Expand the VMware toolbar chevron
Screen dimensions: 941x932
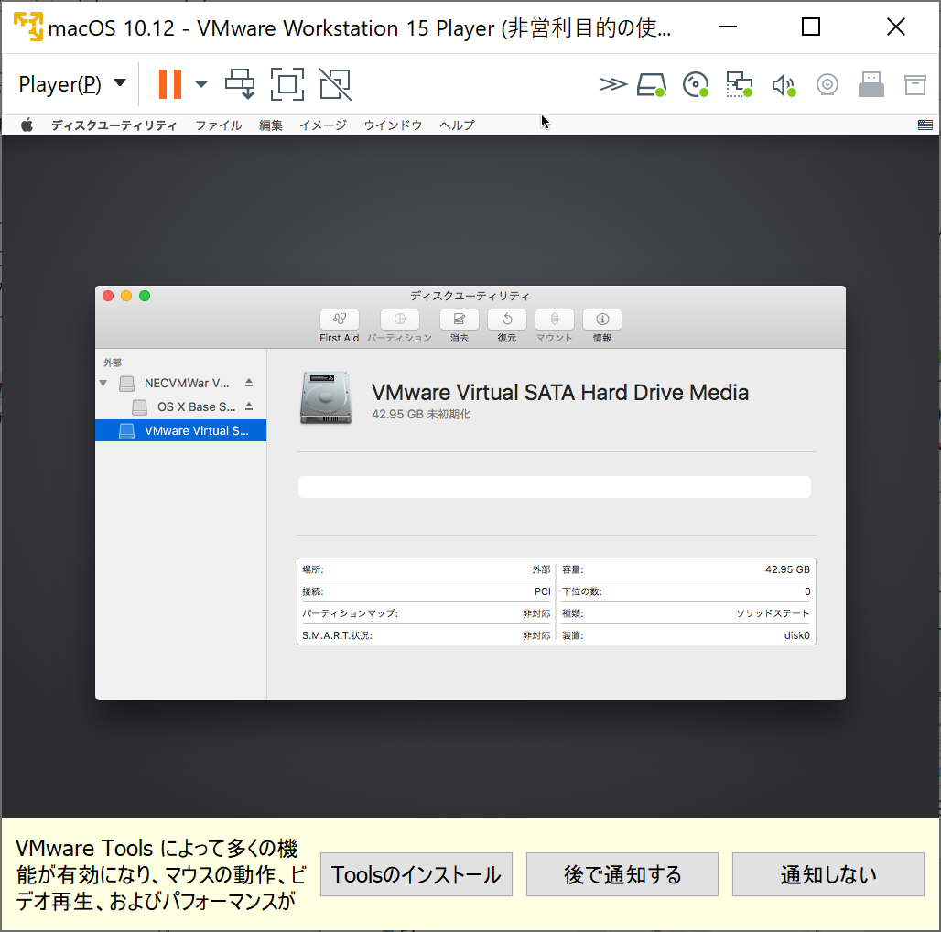[612, 84]
